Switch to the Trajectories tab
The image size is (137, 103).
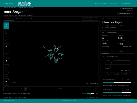9,19
